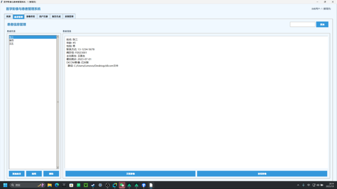Click the patient list scrollbar down arrow
Screen dimensions: 337x189
[x=58, y=167]
